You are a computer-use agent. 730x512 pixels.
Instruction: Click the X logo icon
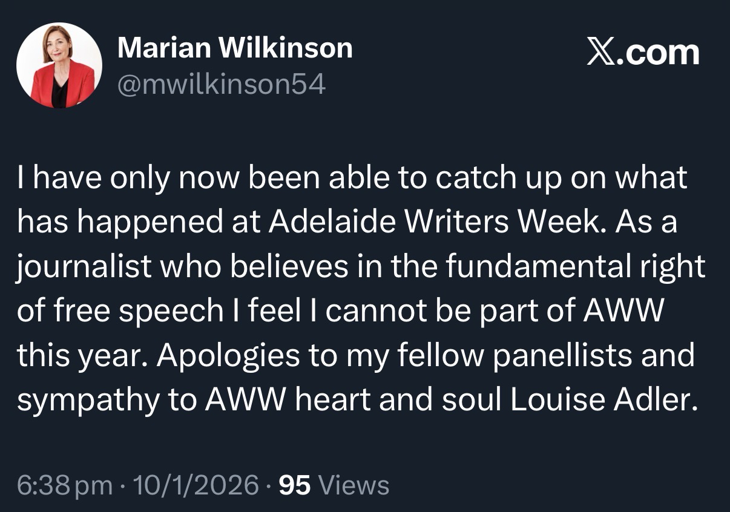602,53
